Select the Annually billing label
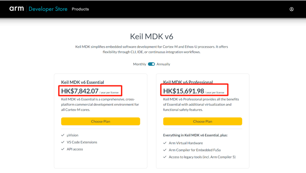 pyautogui.click(x=163, y=64)
